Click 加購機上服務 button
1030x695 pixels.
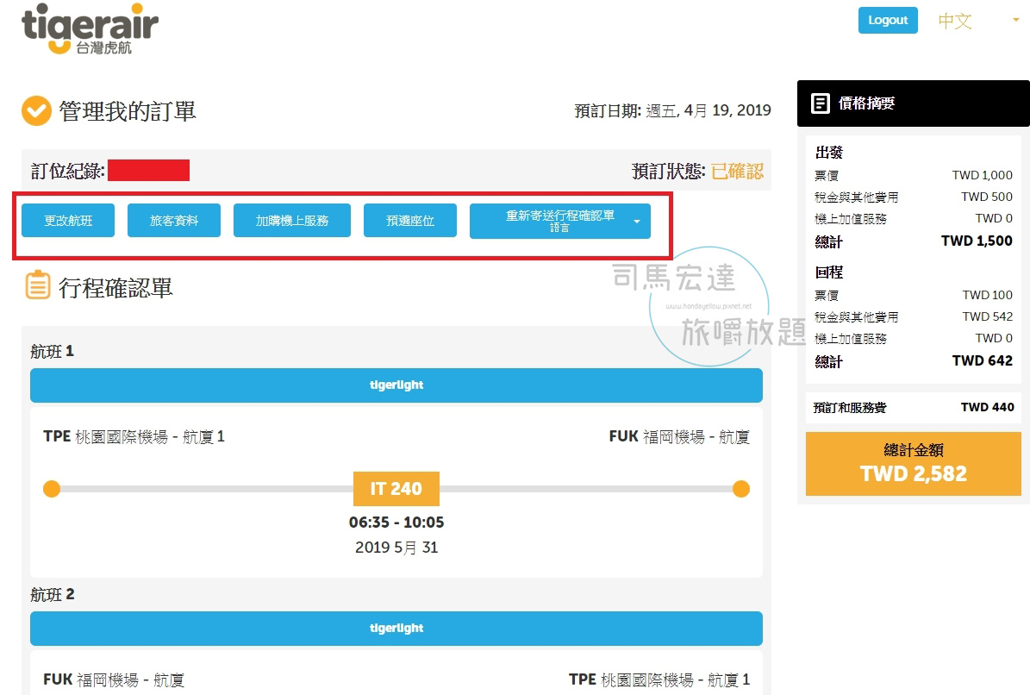coord(291,220)
